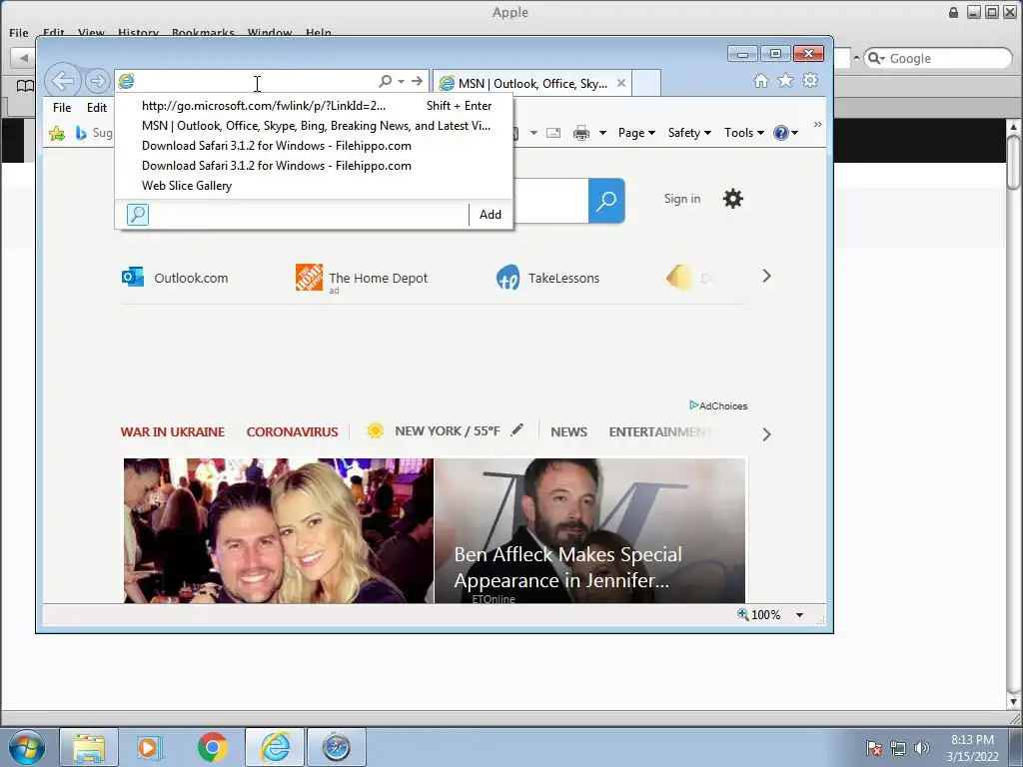The image size is (1023, 767).
Task: Open The Home Depot ad link
Action: point(362,278)
